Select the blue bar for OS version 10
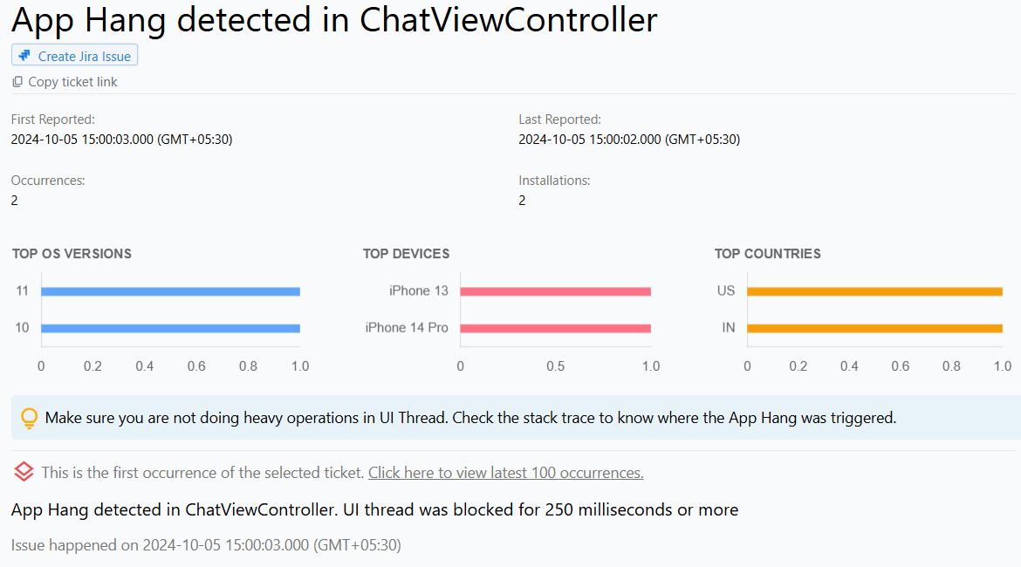 tap(170, 329)
